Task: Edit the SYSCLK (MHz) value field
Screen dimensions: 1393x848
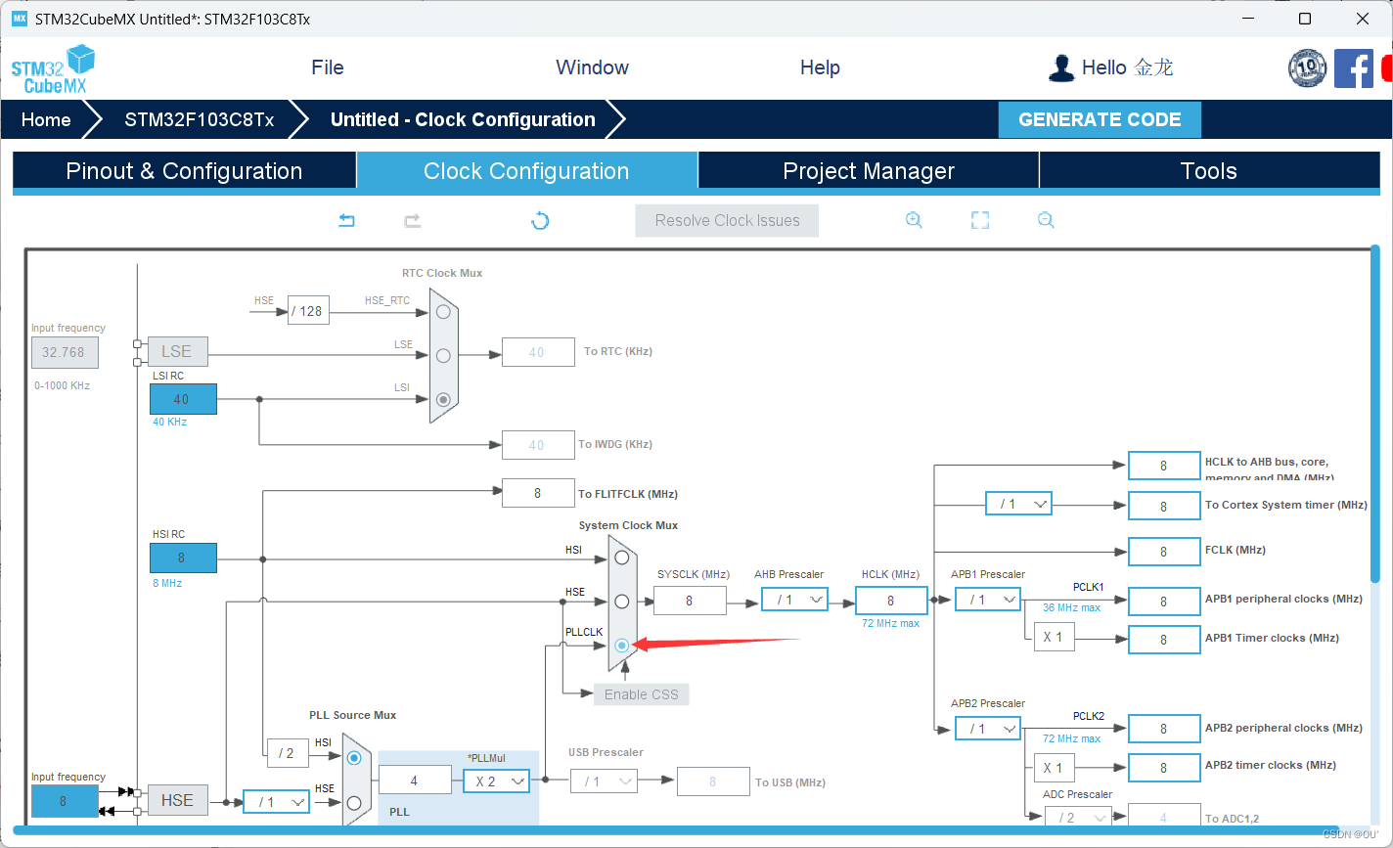Action: coord(690,601)
